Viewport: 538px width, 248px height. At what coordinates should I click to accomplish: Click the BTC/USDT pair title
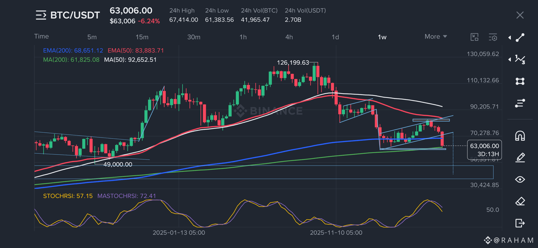pyautogui.click(x=75, y=15)
